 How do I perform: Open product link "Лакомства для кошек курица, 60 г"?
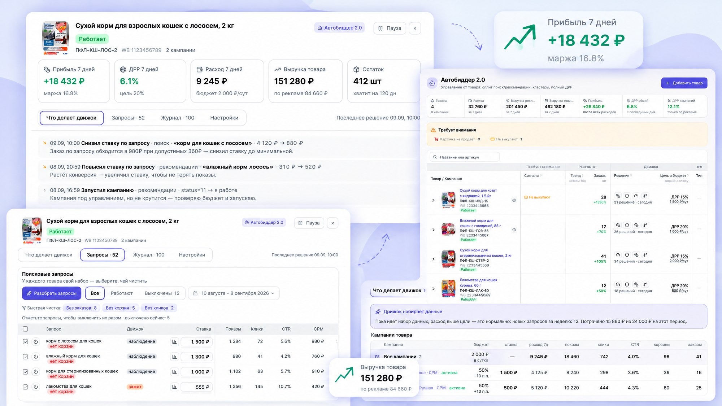click(x=478, y=283)
